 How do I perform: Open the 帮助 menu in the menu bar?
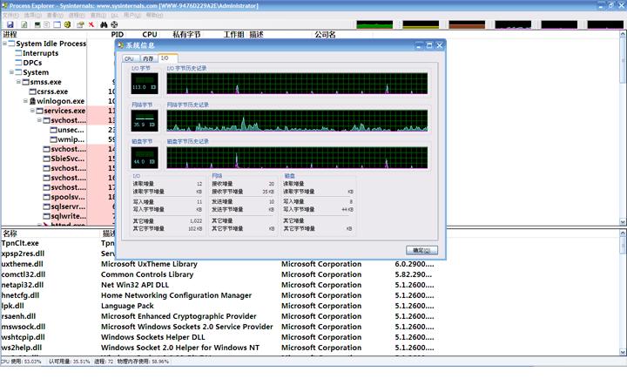point(154,15)
